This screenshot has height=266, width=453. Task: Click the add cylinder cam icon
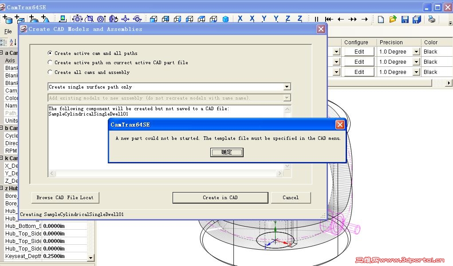pos(8,19)
